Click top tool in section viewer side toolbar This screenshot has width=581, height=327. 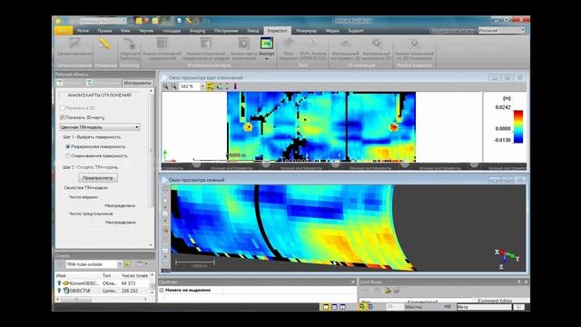pos(165,189)
